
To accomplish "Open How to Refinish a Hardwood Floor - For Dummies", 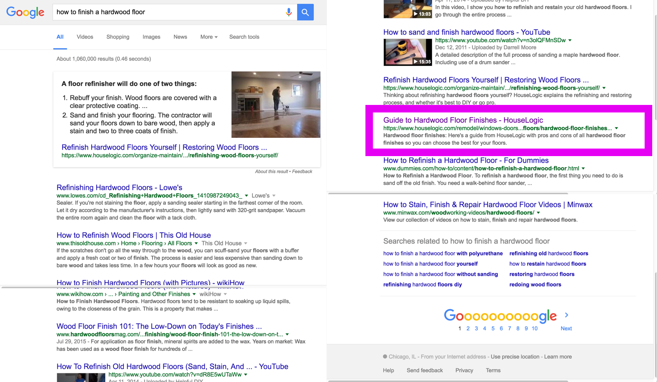I will [466, 161].
